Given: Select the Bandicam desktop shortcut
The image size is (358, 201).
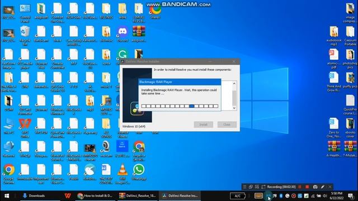Looking at the screenshot, I should (x=41, y=33).
